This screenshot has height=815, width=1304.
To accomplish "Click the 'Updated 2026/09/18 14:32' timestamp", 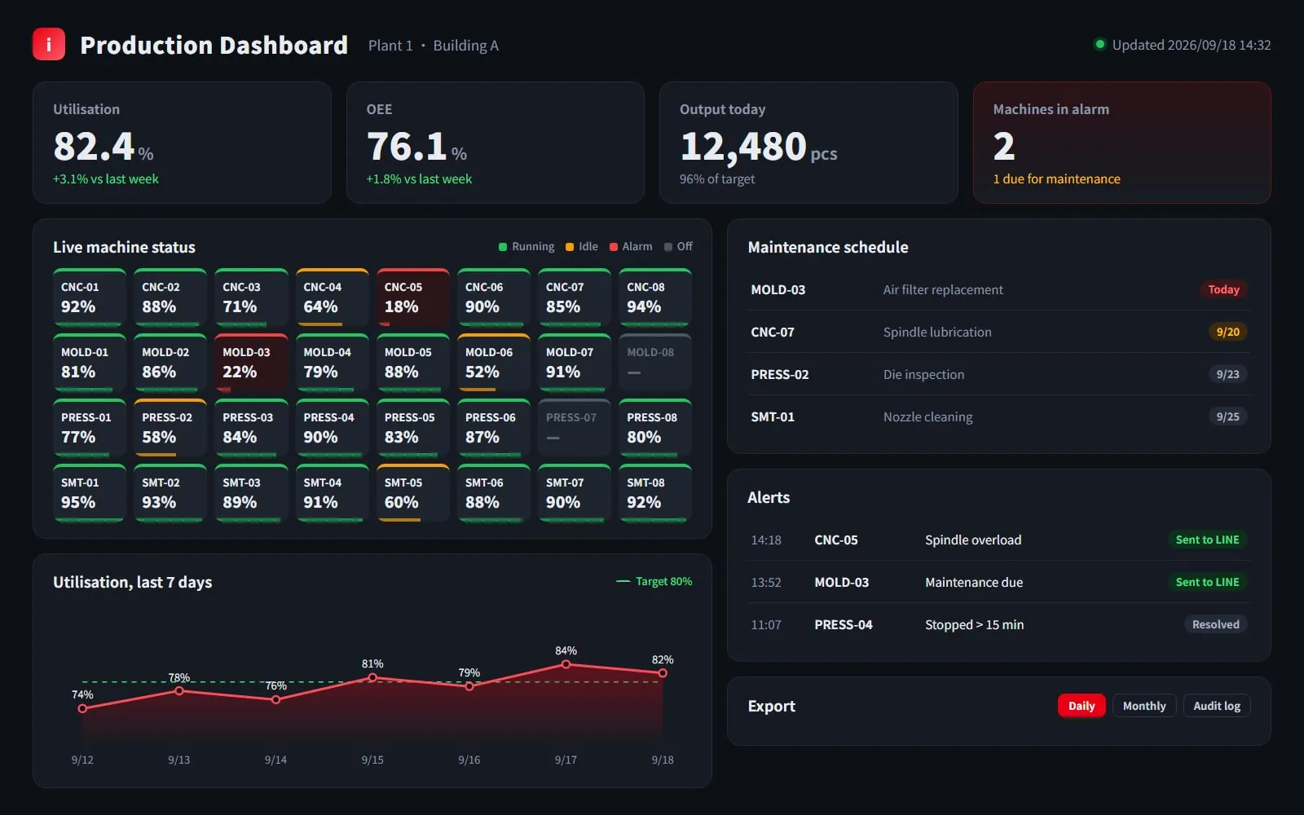I will click(x=1192, y=45).
